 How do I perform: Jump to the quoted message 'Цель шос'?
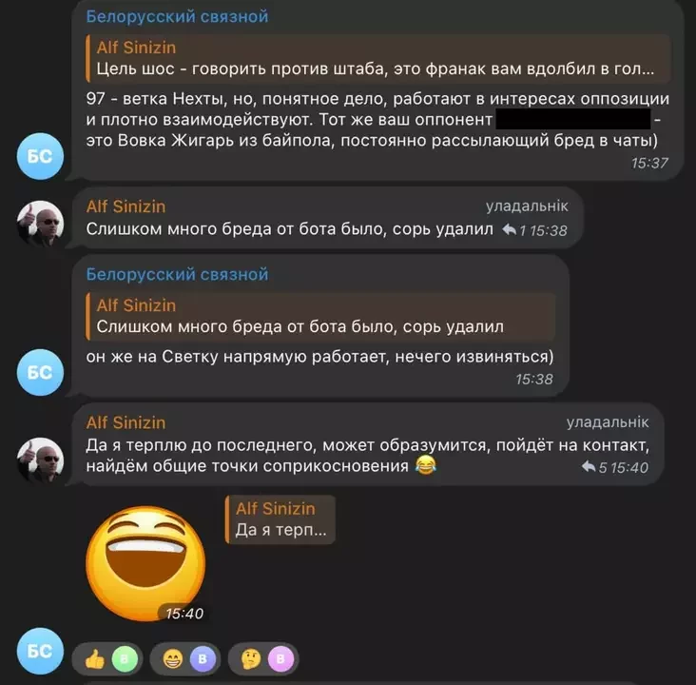point(377,59)
